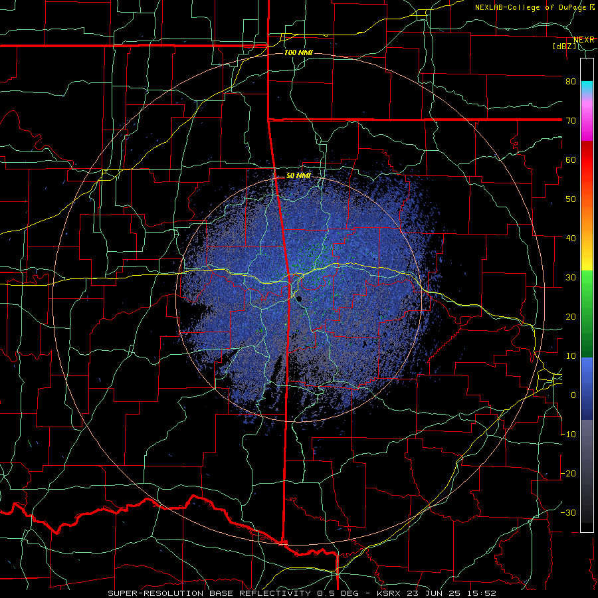598x598 pixels.
Task: Click the [dBZ] unit label
Action: coord(564,47)
